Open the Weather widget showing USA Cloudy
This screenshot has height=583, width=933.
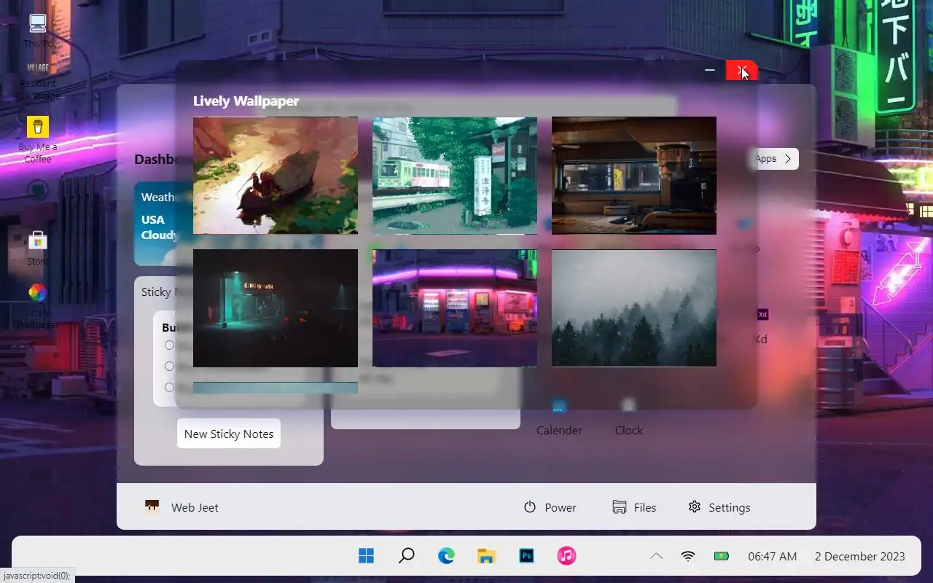pyautogui.click(x=156, y=223)
